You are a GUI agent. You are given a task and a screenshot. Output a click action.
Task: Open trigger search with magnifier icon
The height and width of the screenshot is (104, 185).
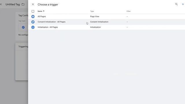pyautogui.click(x=176, y=4)
